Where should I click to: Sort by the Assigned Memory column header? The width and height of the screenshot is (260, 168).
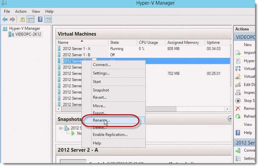[185, 42]
